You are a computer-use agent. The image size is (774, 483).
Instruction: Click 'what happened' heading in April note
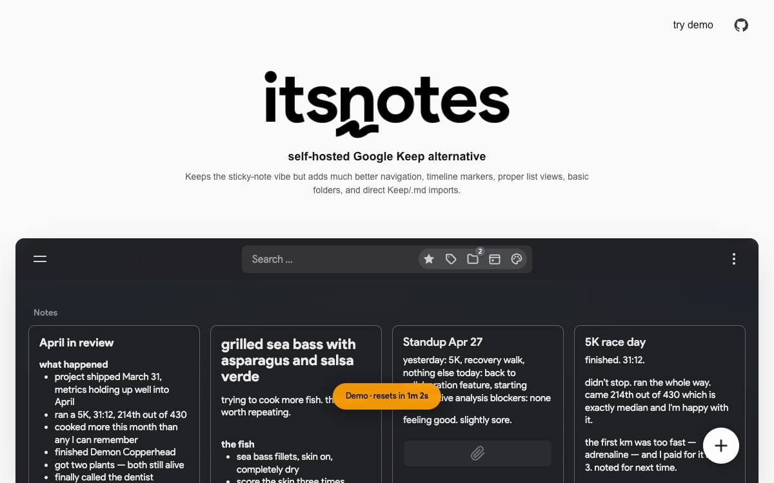74,365
